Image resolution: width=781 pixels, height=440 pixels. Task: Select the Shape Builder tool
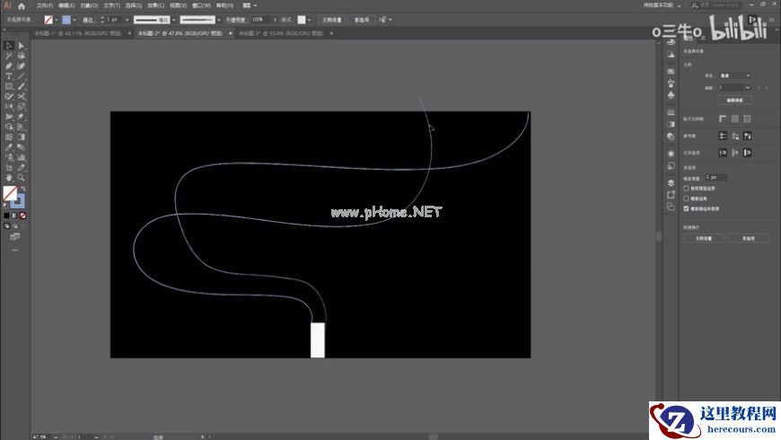click(x=9, y=127)
